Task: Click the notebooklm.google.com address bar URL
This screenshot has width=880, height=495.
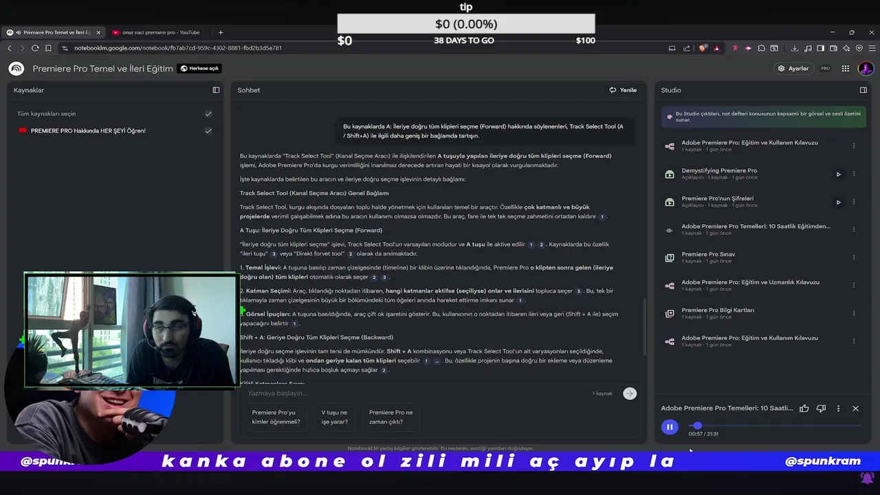Action: tap(178, 48)
